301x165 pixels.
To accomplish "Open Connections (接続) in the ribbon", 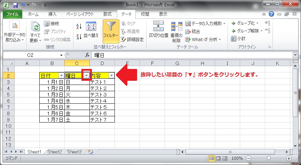I will pos(52,24).
